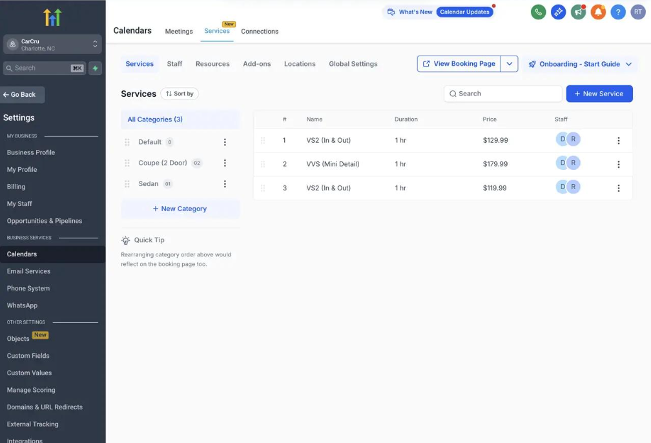This screenshot has width=651, height=443.
Task: Select the Services sub-tab
Action: coord(139,64)
